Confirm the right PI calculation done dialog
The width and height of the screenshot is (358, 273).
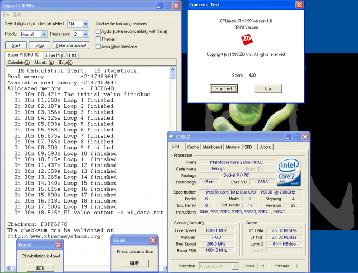(134, 263)
